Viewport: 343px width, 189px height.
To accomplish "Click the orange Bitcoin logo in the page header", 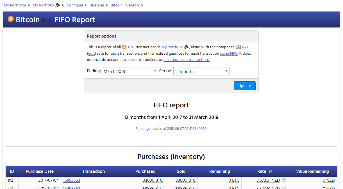I will click(11, 19).
